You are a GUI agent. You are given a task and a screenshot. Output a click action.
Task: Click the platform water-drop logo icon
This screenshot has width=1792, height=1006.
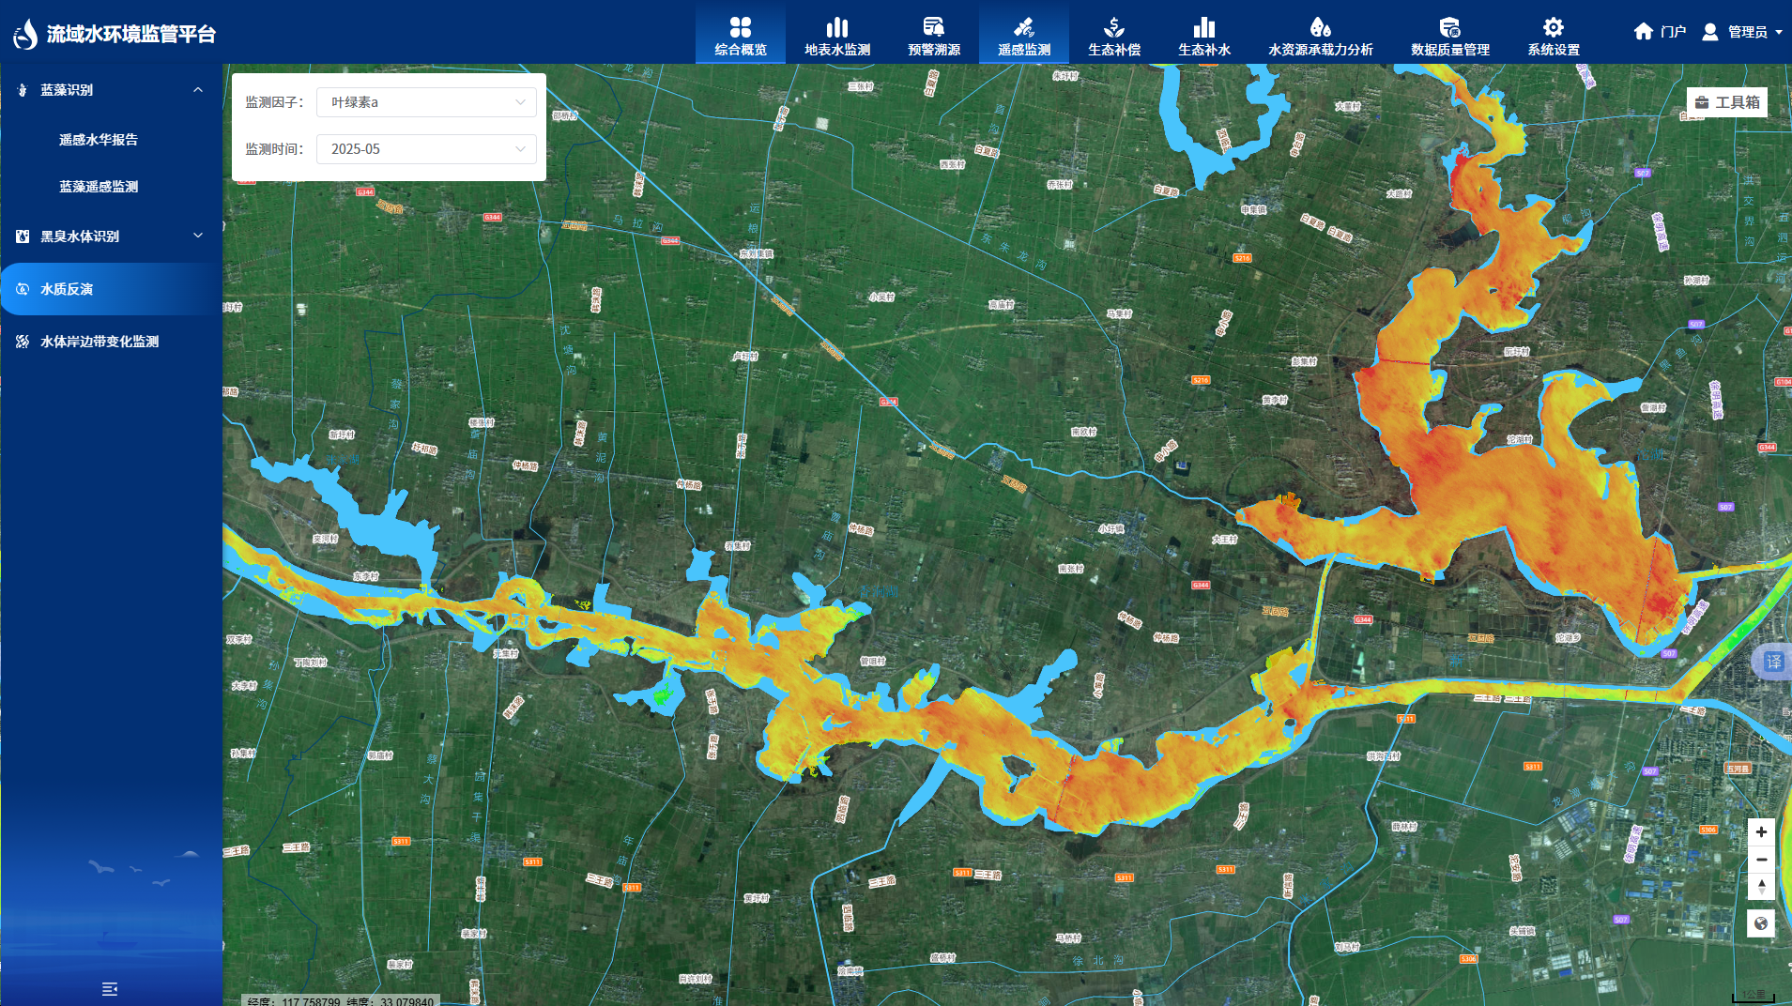[x=25, y=34]
